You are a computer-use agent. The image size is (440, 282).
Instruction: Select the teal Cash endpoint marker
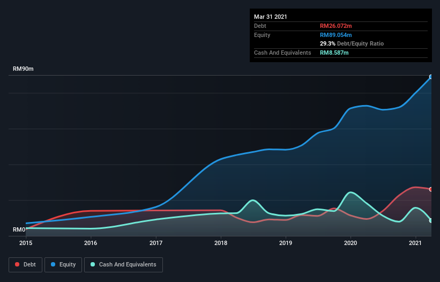(431, 220)
